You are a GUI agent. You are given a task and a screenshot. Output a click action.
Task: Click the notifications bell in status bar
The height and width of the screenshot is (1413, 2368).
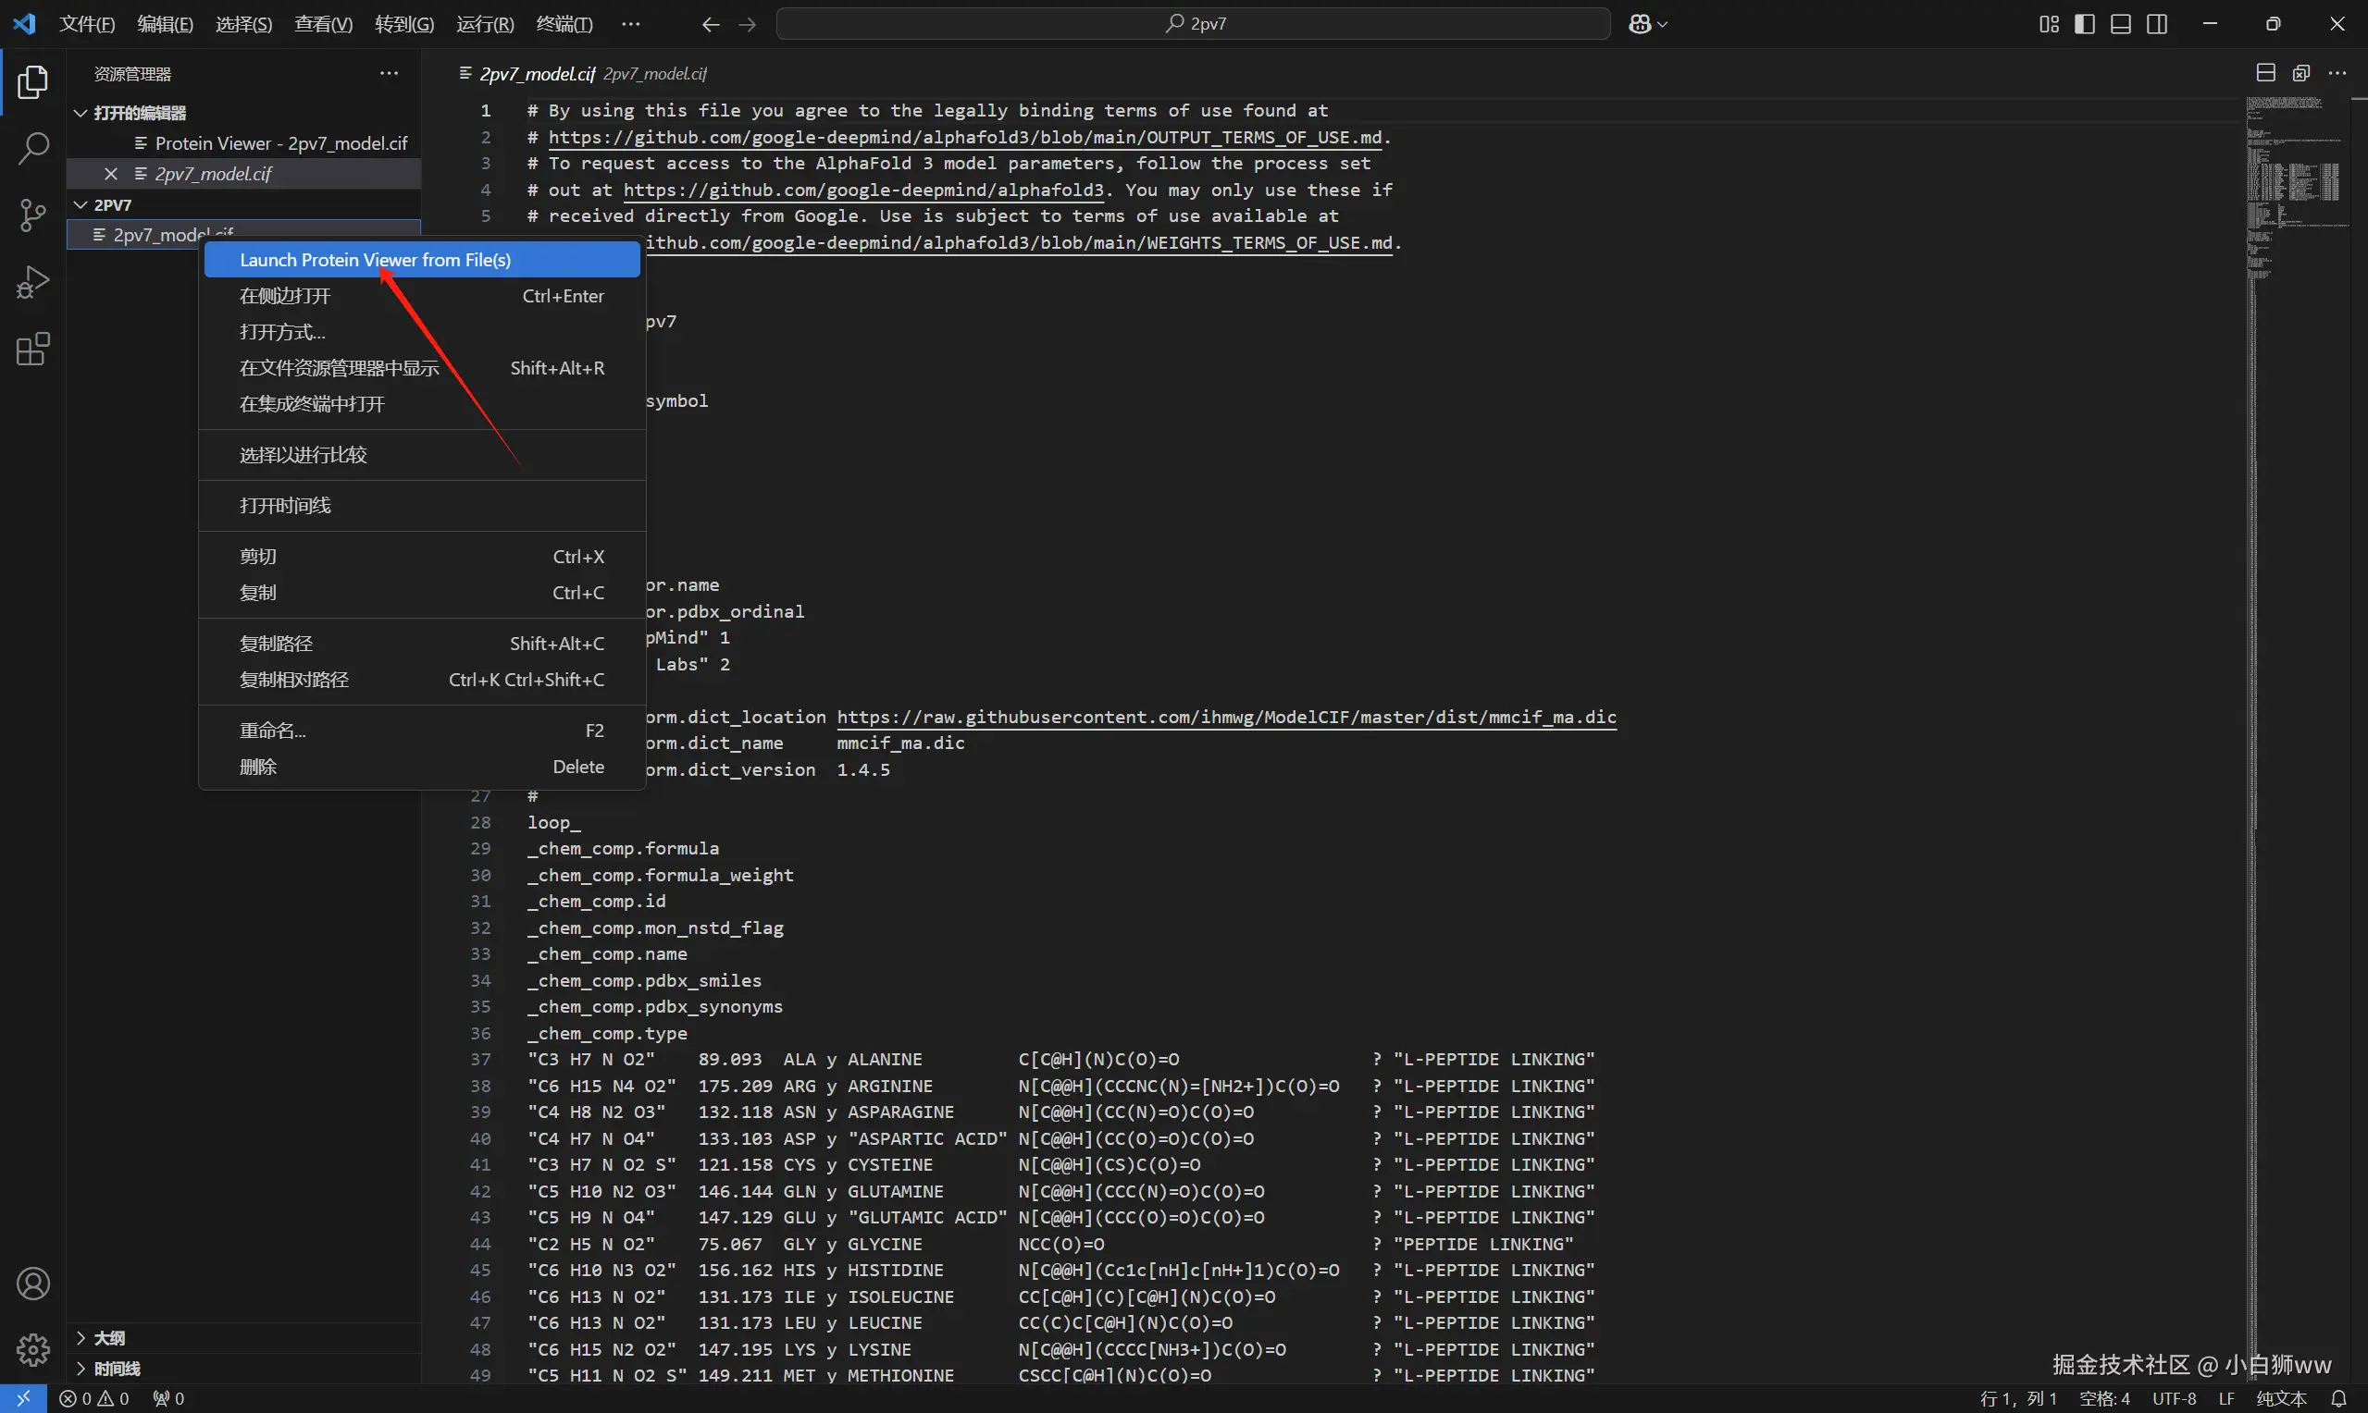point(2337,1399)
